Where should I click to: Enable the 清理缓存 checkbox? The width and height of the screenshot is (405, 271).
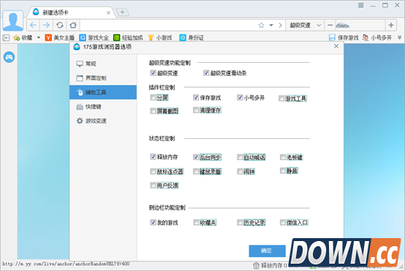click(x=196, y=110)
